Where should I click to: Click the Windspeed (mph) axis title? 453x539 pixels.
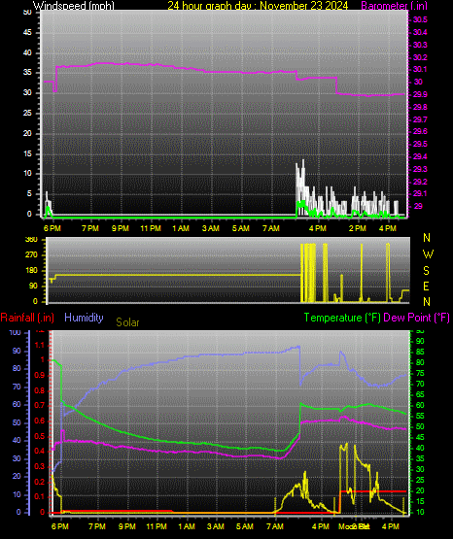point(74,5)
